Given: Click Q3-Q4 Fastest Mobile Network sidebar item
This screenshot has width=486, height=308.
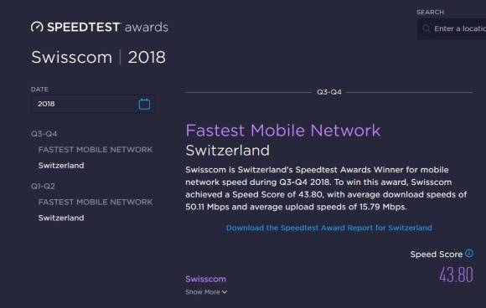Looking at the screenshot, I should 96,150.
